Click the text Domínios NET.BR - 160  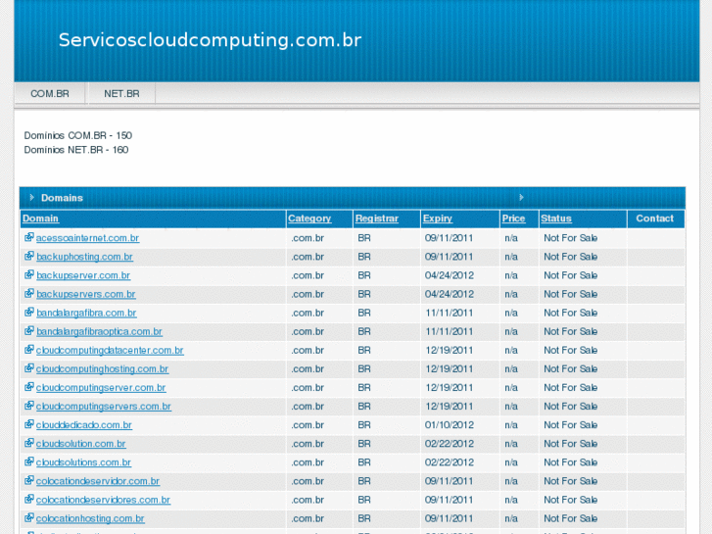[76, 150]
